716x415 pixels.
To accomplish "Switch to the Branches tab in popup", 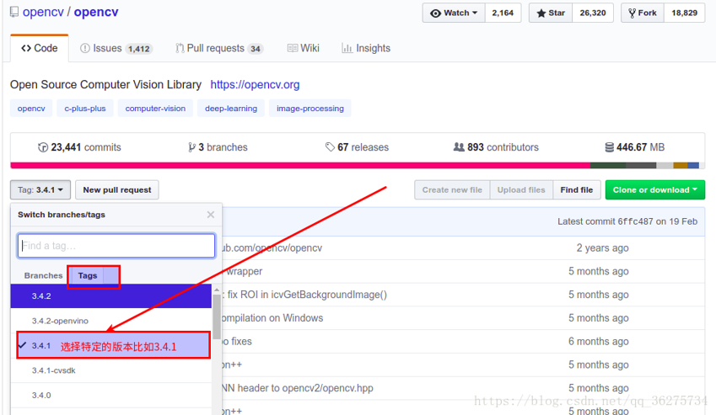I will pos(43,275).
